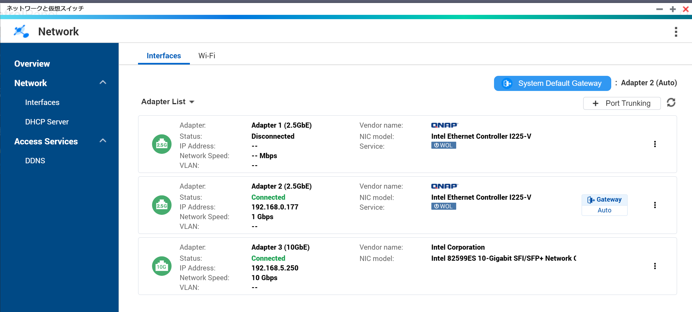Click the Network app logo icon
This screenshot has width=692, height=312.
21,32
